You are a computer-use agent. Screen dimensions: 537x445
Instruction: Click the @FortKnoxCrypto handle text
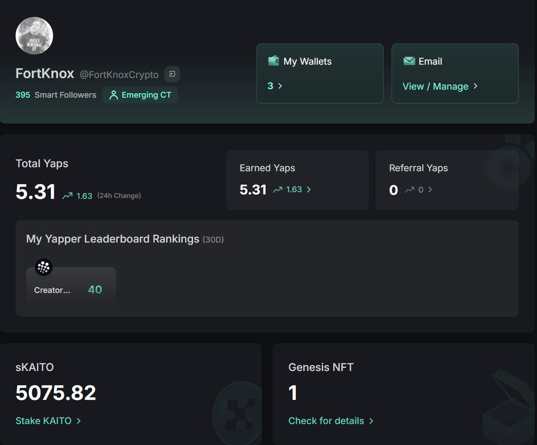pos(119,75)
